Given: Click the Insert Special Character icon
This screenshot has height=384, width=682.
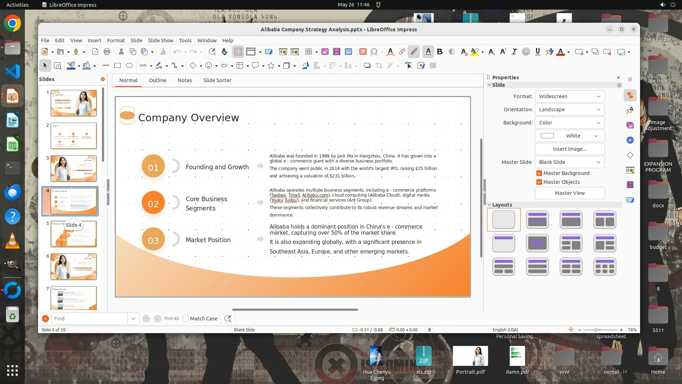Looking at the screenshot, I should [x=374, y=52].
